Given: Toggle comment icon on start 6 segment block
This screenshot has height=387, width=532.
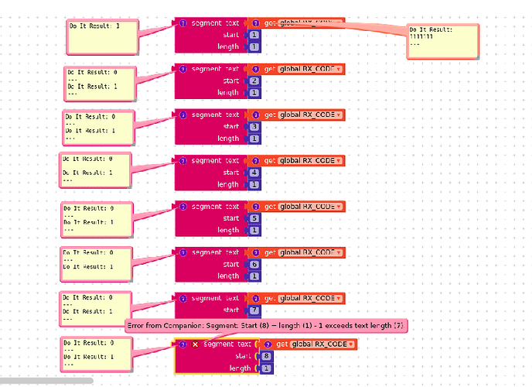Looking at the screenshot, I should 182,252.
